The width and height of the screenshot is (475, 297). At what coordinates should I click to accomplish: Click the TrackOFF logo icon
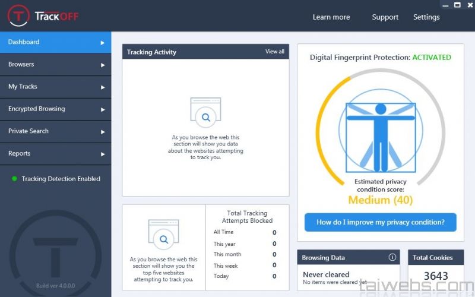[18, 16]
